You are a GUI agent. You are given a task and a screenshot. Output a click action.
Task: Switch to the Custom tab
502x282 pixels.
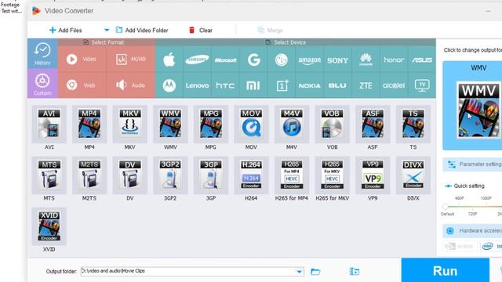pyautogui.click(x=42, y=84)
